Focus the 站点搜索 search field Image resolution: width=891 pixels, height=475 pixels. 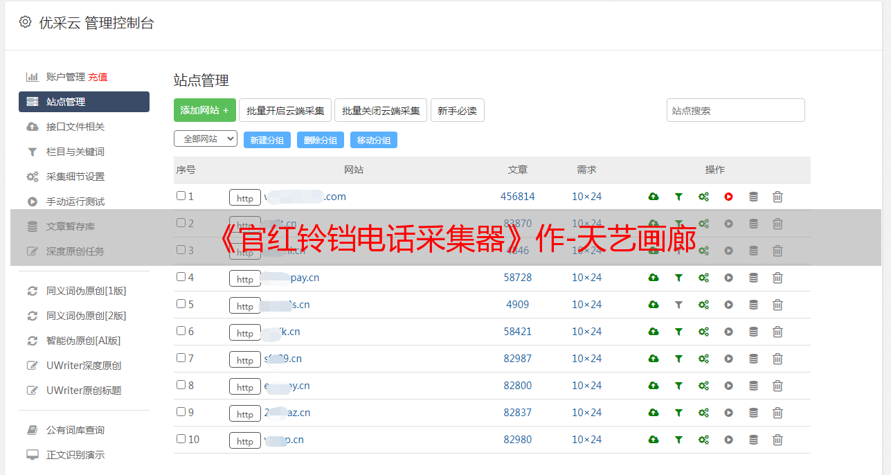coord(736,110)
